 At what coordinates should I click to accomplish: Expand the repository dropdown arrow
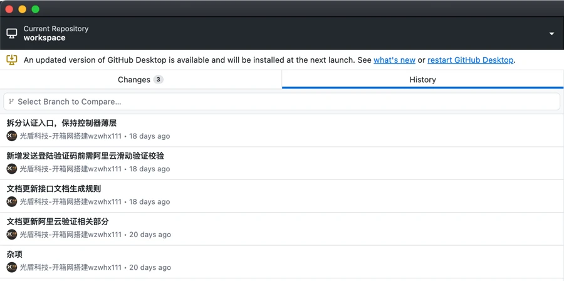[x=551, y=34]
